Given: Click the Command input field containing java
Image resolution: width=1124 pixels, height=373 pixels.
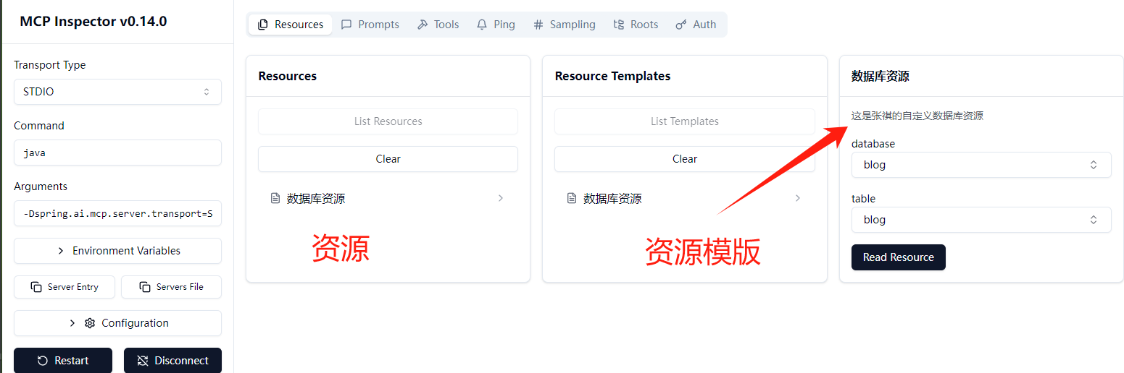Looking at the screenshot, I should [x=117, y=153].
